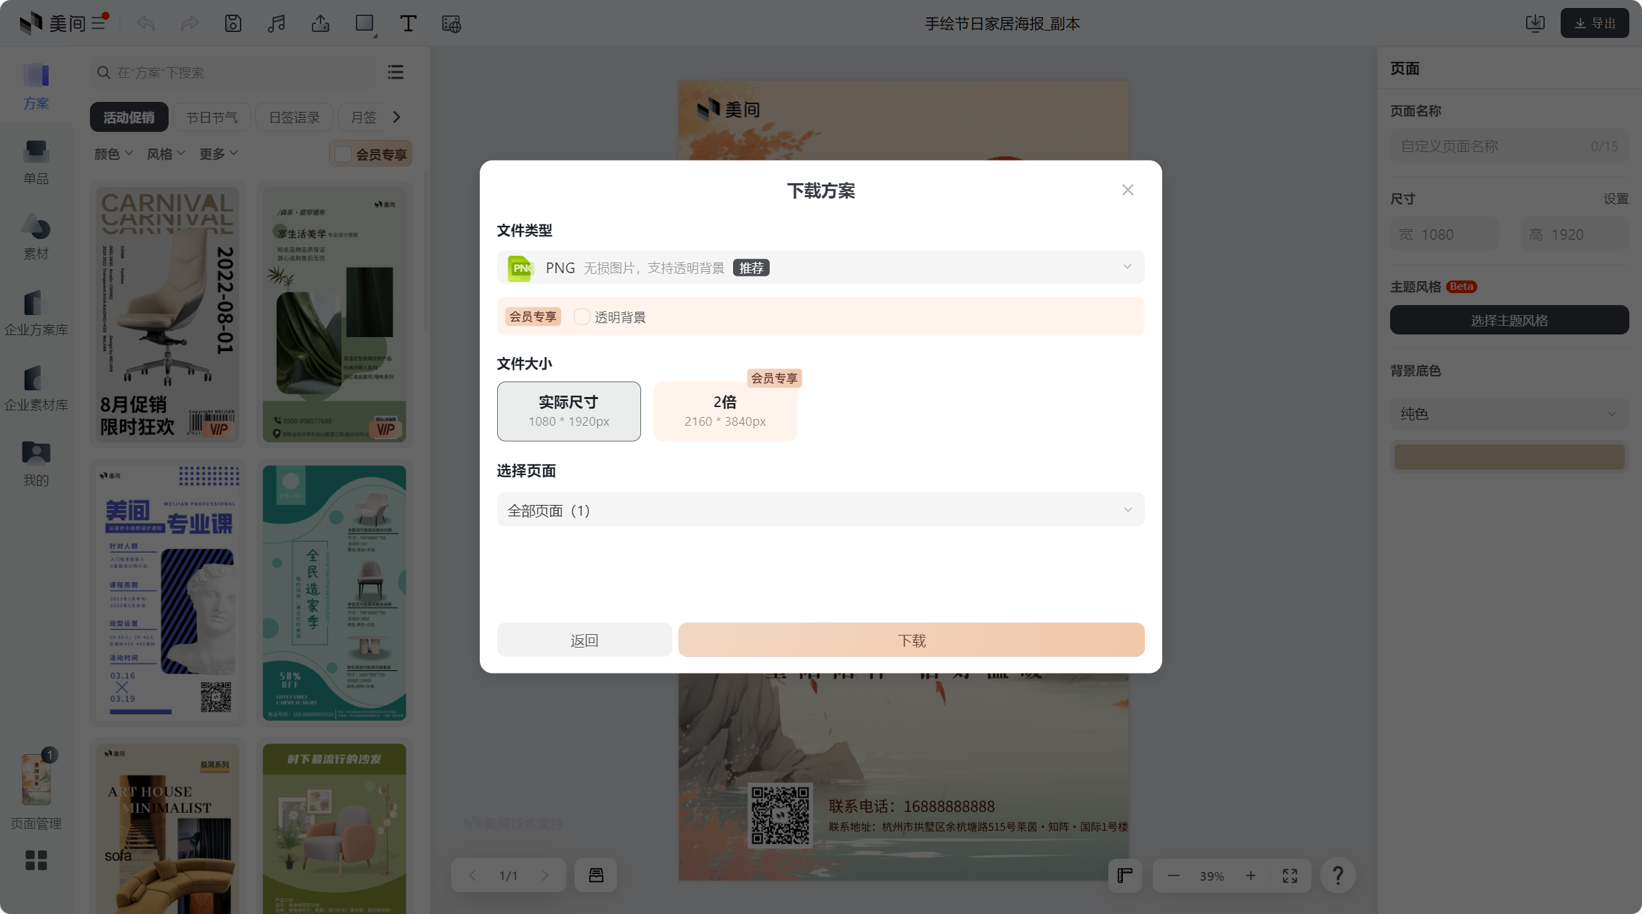Open the 企业素材库 sidebar panel
Screen dimensions: 1642x914
tap(36, 388)
